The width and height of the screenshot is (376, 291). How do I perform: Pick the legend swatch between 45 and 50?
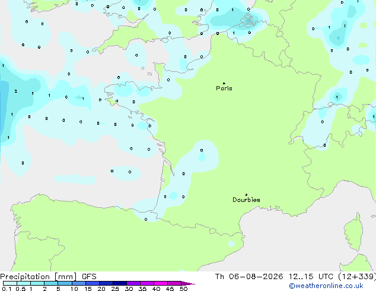click(x=174, y=283)
